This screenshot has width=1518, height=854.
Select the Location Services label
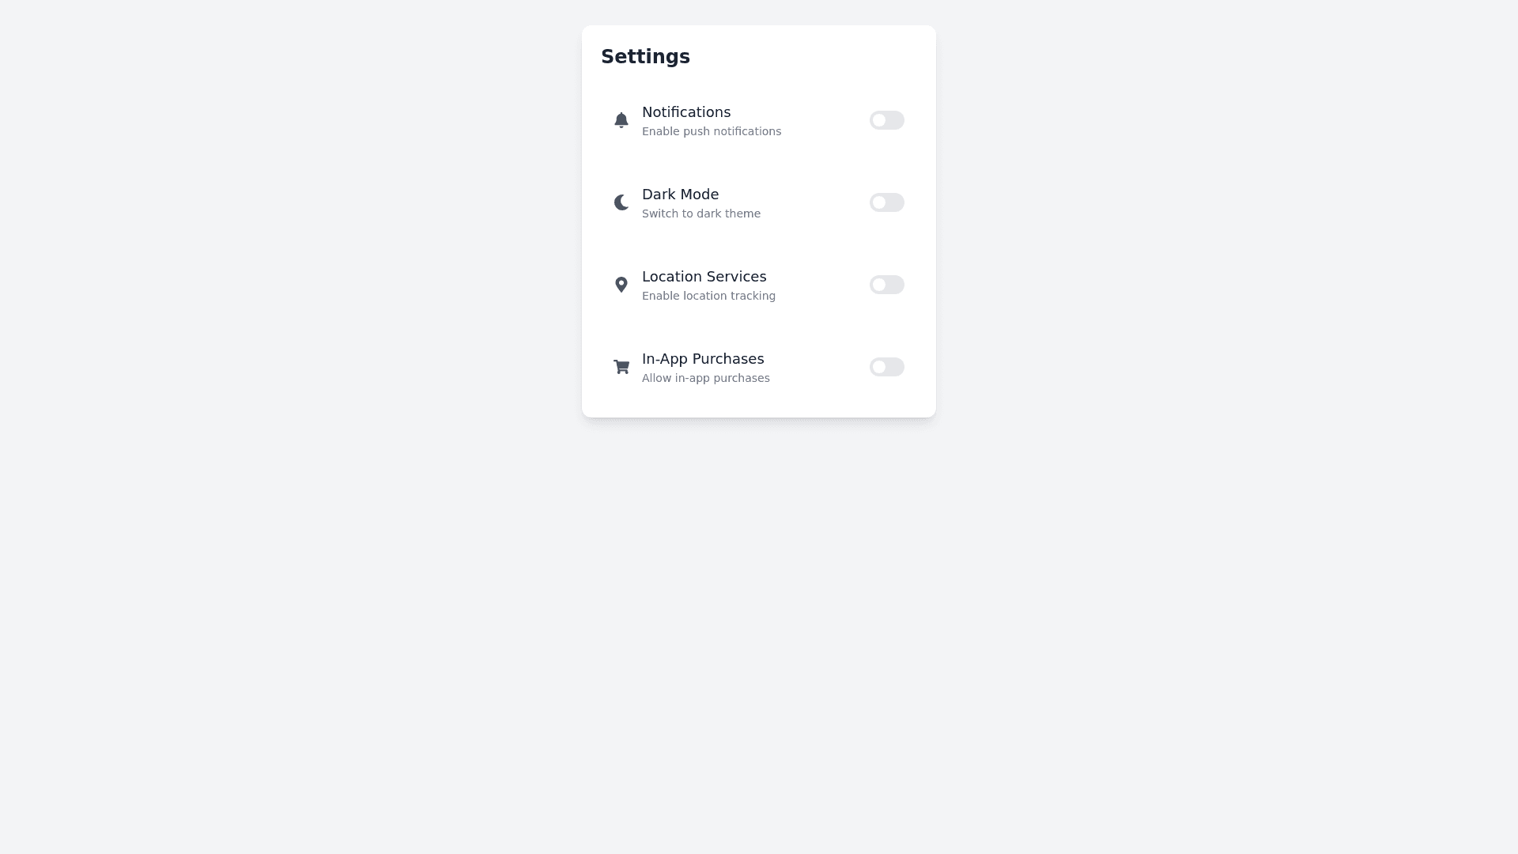(704, 277)
